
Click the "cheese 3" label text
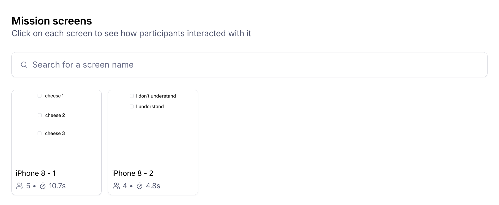pyautogui.click(x=55, y=133)
